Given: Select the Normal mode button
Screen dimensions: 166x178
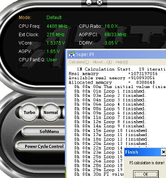Looking at the screenshot, I should 51,112.
